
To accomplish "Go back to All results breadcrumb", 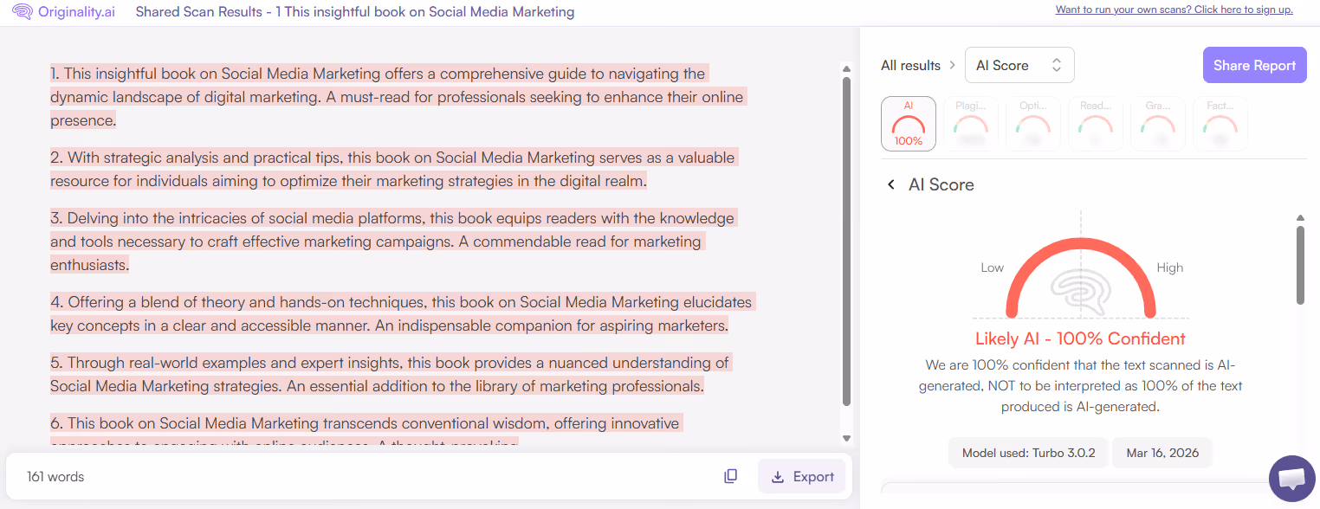I will pyautogui.click(x=910, y=65).
